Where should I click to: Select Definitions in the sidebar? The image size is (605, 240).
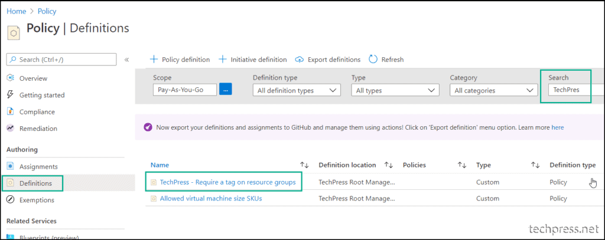35,183
